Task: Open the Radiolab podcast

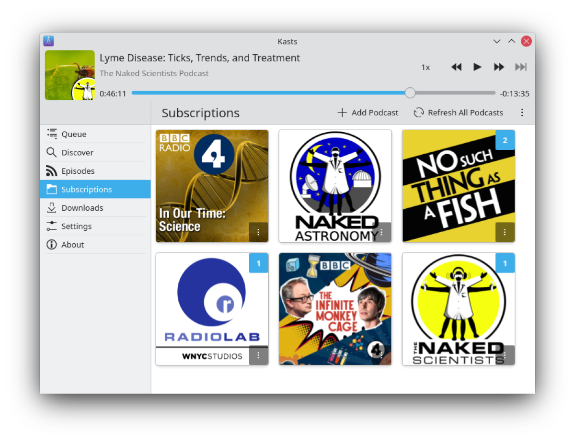Action: 212,309
